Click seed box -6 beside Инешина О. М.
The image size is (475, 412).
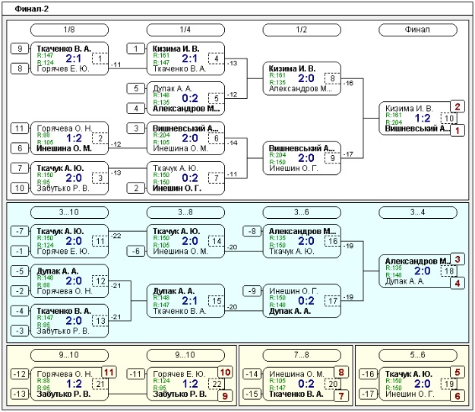point(136,251)
